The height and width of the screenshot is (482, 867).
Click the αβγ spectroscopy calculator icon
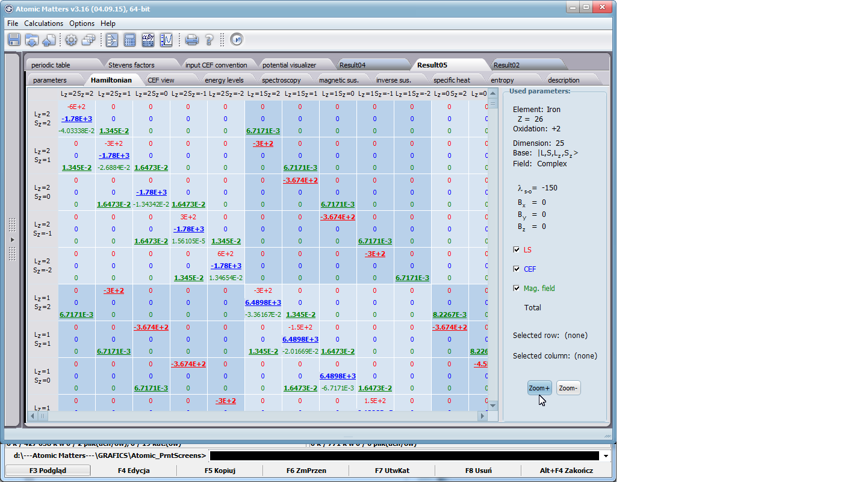point(148,39)
